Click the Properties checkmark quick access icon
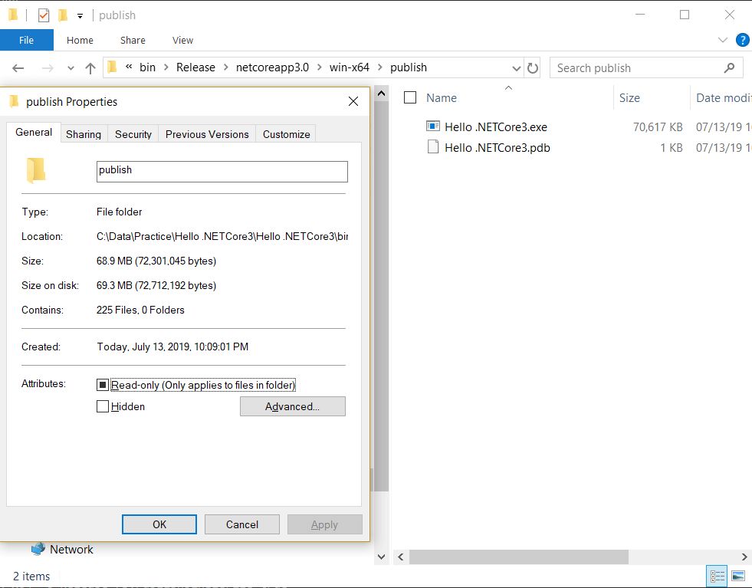This screenshot has height=588, width=752. pyautogui.click(x=44, y=15)
